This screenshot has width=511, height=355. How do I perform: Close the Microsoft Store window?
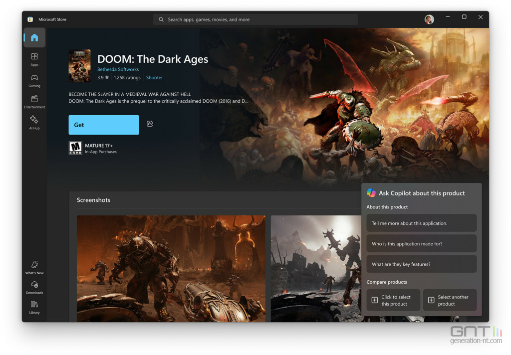click(x=481, y=17)
